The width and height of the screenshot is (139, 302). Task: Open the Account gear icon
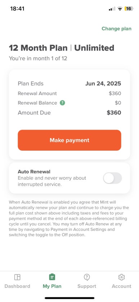coord(121,277)
